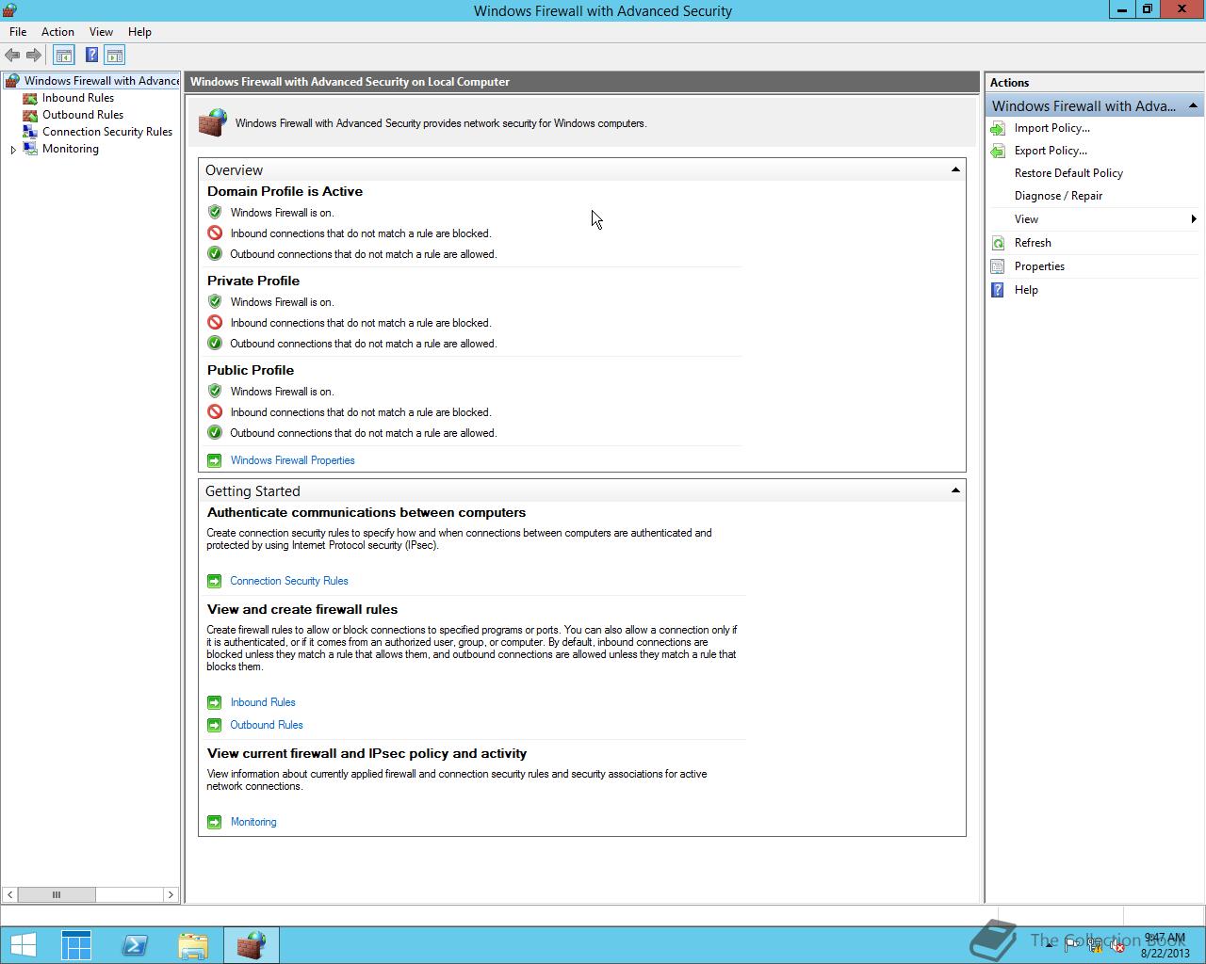Select Outbound Rules in the console tree
The height and width of the screenshot is (964, 1206).
(x=83, y=115)
